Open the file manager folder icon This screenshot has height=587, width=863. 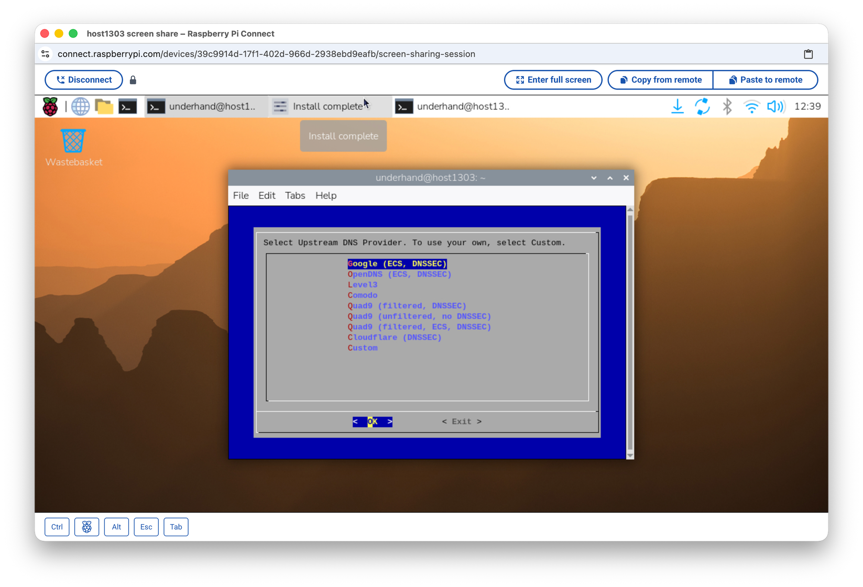[x=104, y=106]
